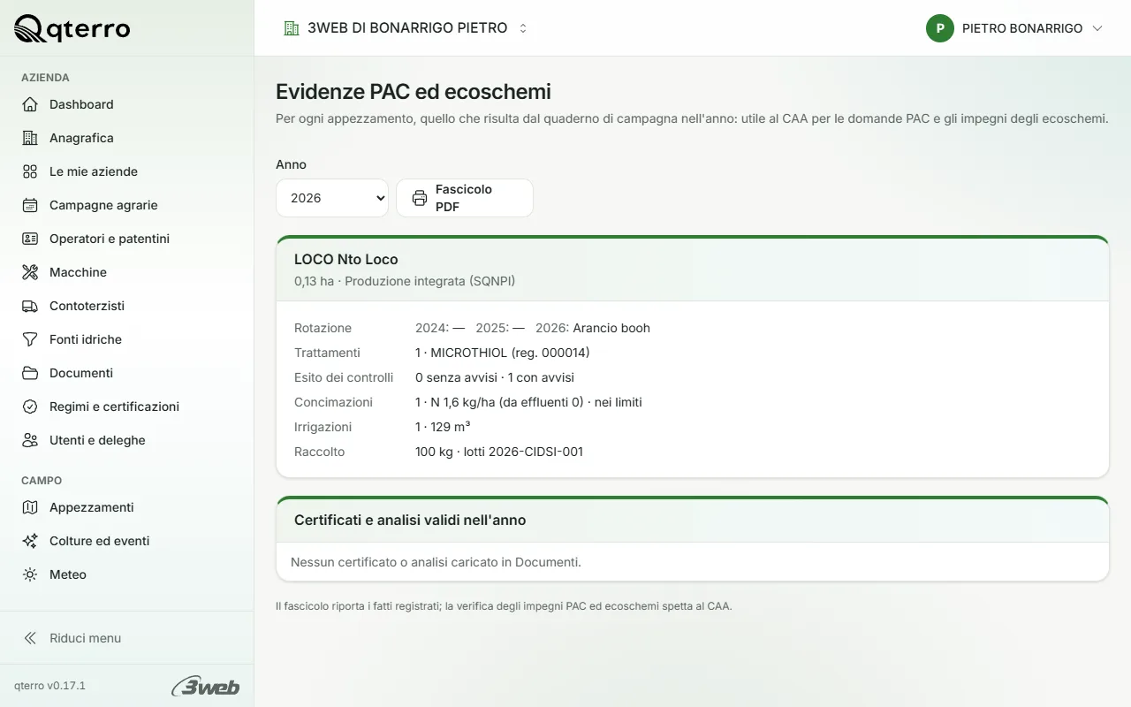Click the MICROTHIOL treatment text
This screenshot has height=707, width=1131.
point(502,353)
